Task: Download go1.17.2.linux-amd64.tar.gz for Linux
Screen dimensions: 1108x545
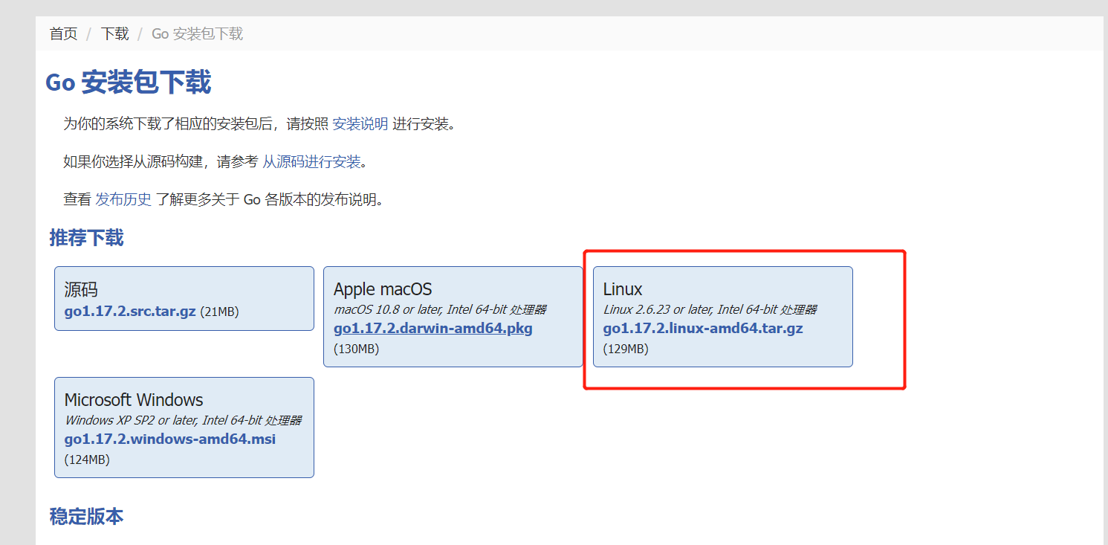Action: click(x=703, y=328)
